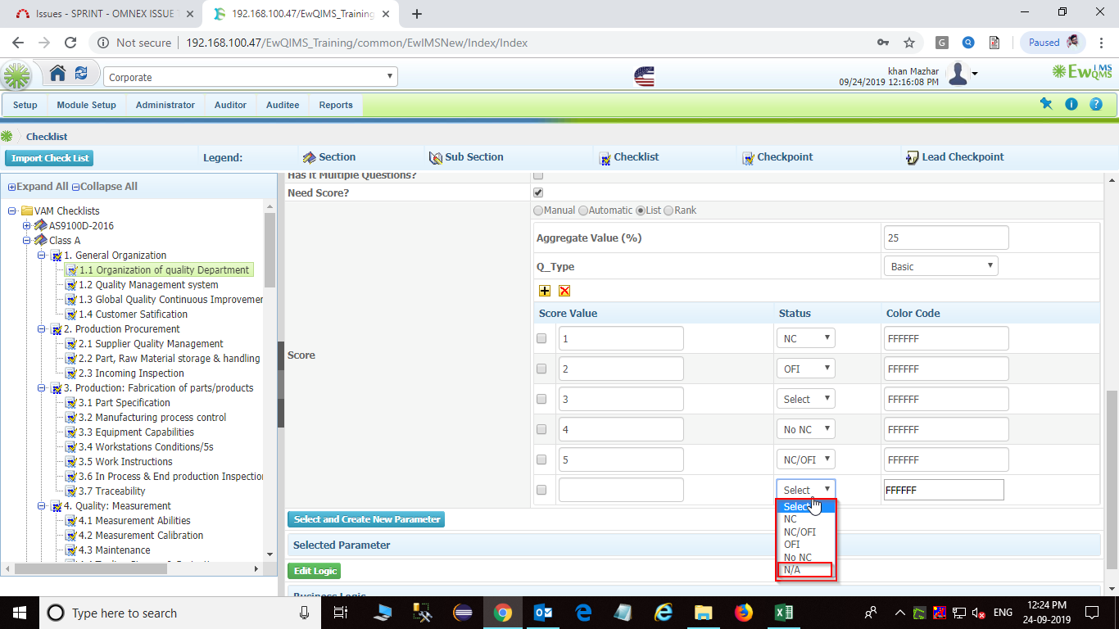The width and height of the screenshot is (1119, 629).
Task: Open the Reports menu
Action: click(x=336, y=105)
